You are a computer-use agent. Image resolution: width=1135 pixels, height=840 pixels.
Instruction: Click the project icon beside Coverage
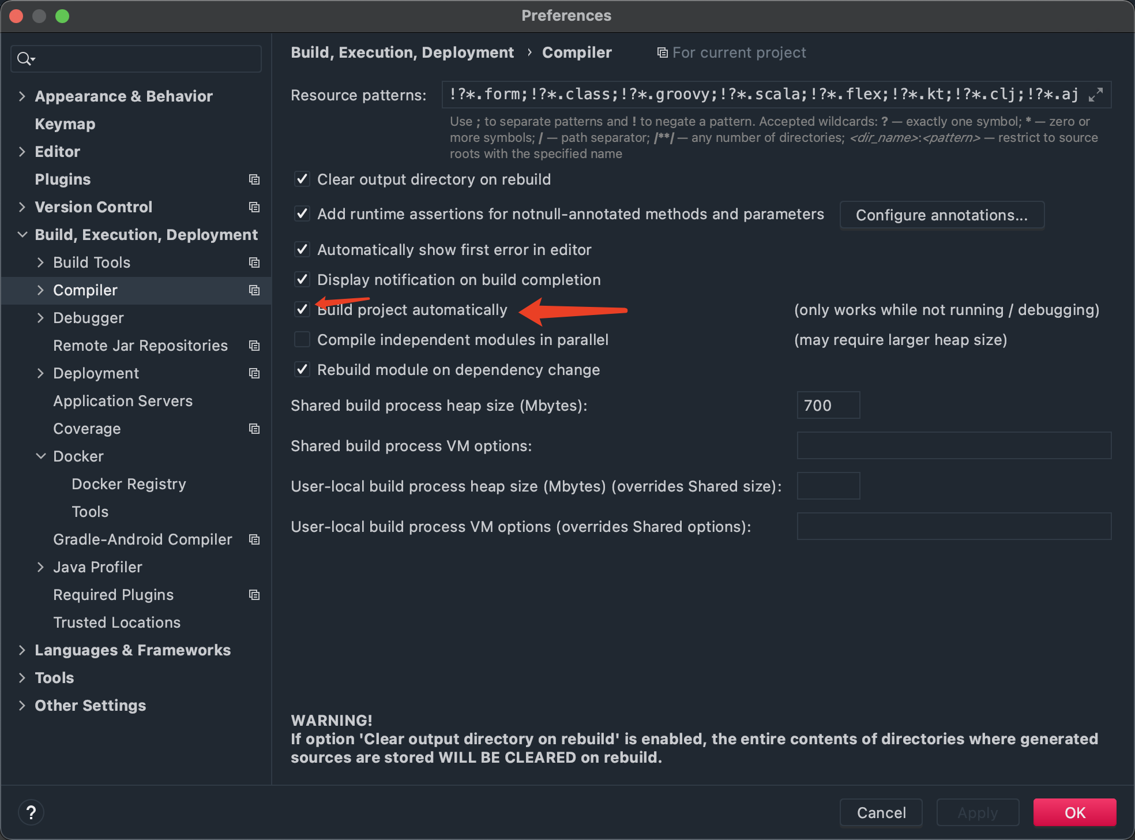[254, 429]
